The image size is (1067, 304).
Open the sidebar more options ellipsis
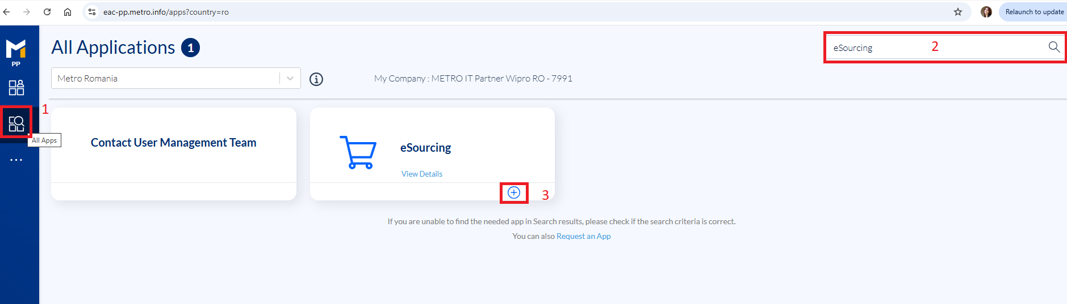(16, 160)
